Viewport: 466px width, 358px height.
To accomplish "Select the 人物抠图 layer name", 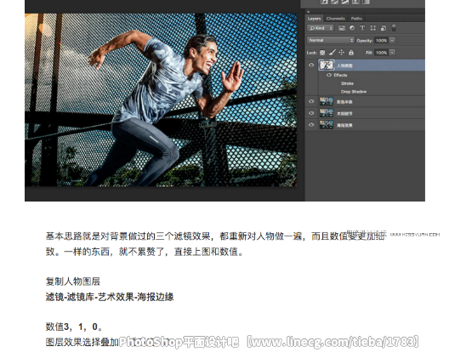I will pos(344,65).
